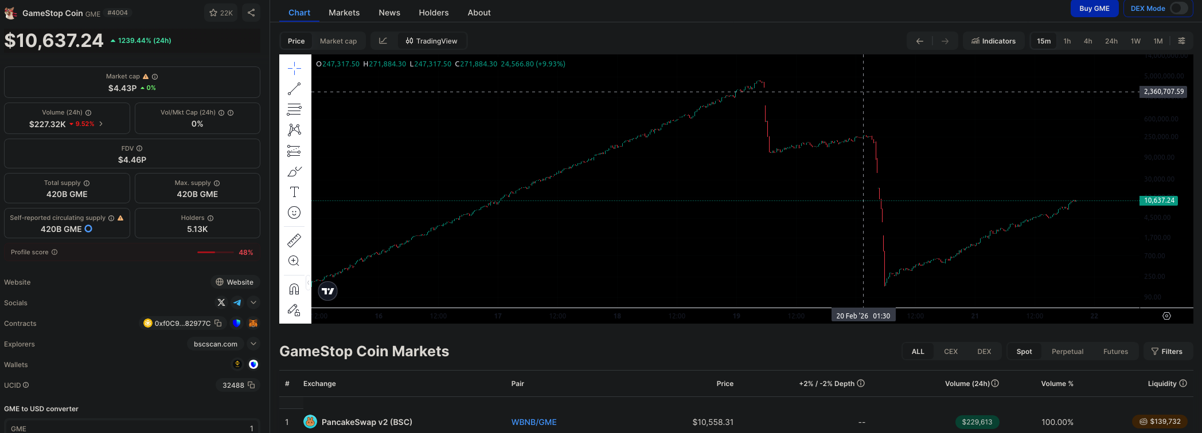Select the brush drawing tool

tap(294, 171)
